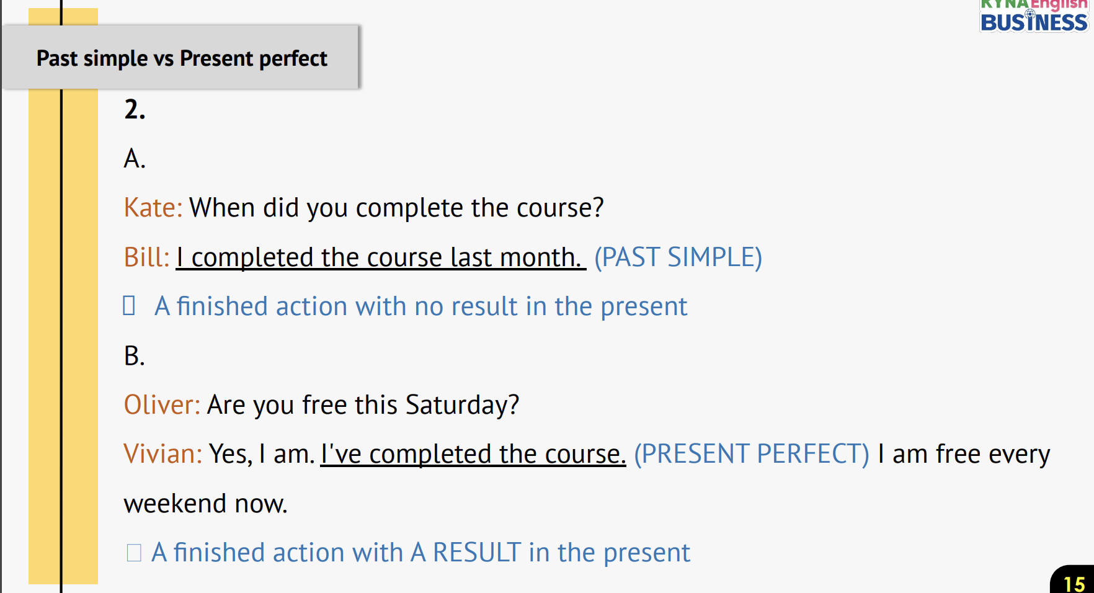Click the words "weekend now."
Image resolution: width=1094 pixels, height=593 pixels.
205,504
